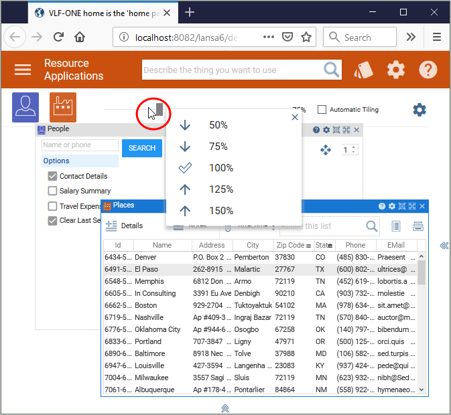Click the magnifier in the Places list filter

[x=372, y=226]
